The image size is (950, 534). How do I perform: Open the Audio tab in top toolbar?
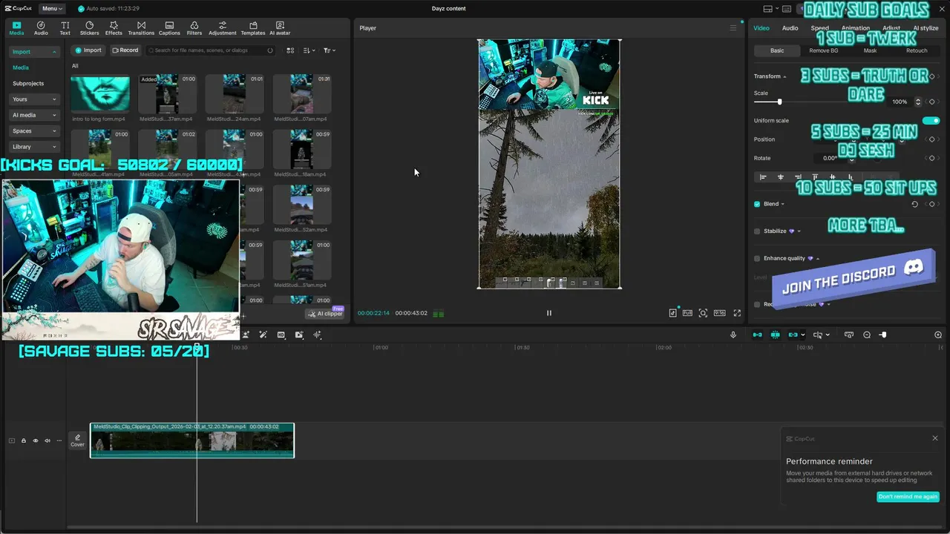point(41,28)
